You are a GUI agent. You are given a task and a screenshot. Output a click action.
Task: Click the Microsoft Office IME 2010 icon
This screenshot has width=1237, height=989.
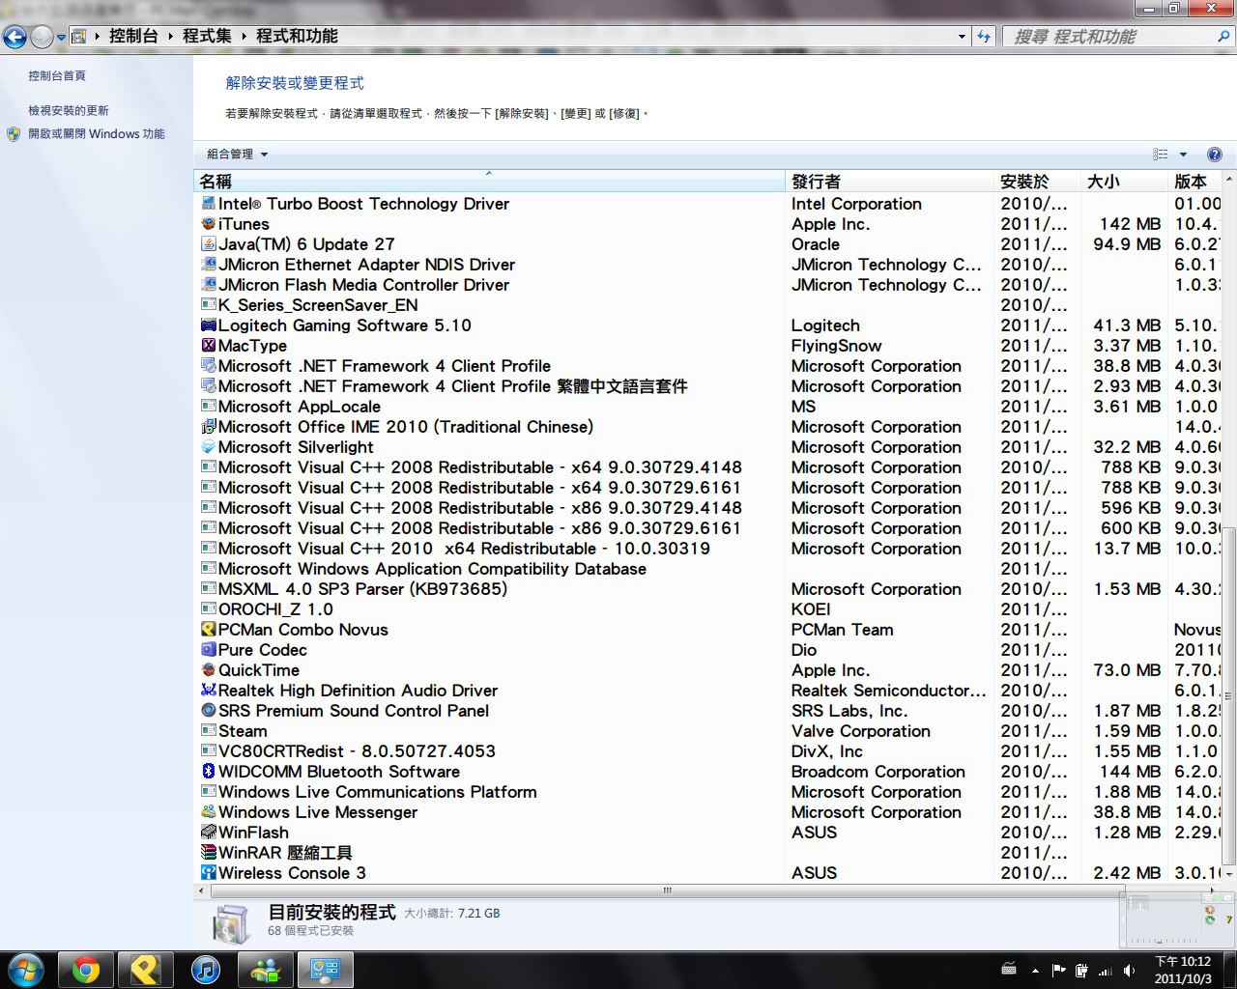click(208, 427)
